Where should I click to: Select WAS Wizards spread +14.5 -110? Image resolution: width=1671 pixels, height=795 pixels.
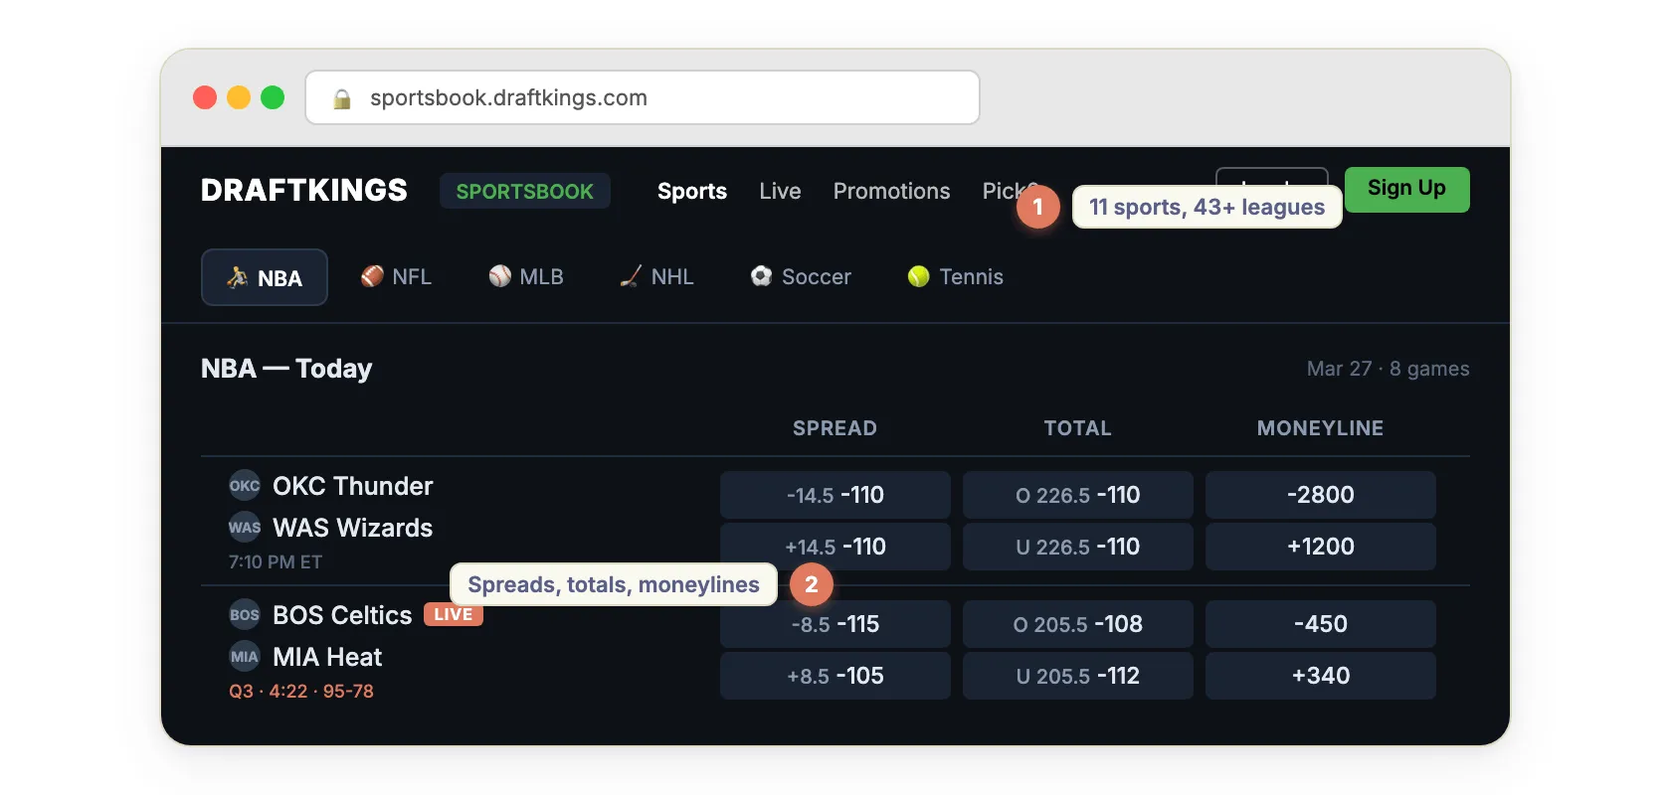click(835, 547)
